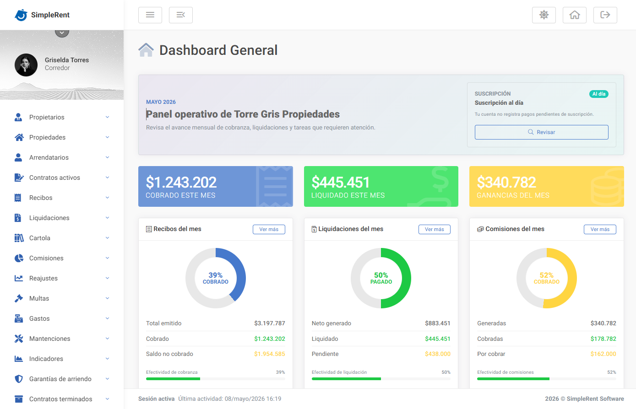Image resolution: width=636 pixels, height=409 pixels.
Task: Click the Efectividad de cobranza progress bar
Action: pyautogui.click(x=216, y=379)
